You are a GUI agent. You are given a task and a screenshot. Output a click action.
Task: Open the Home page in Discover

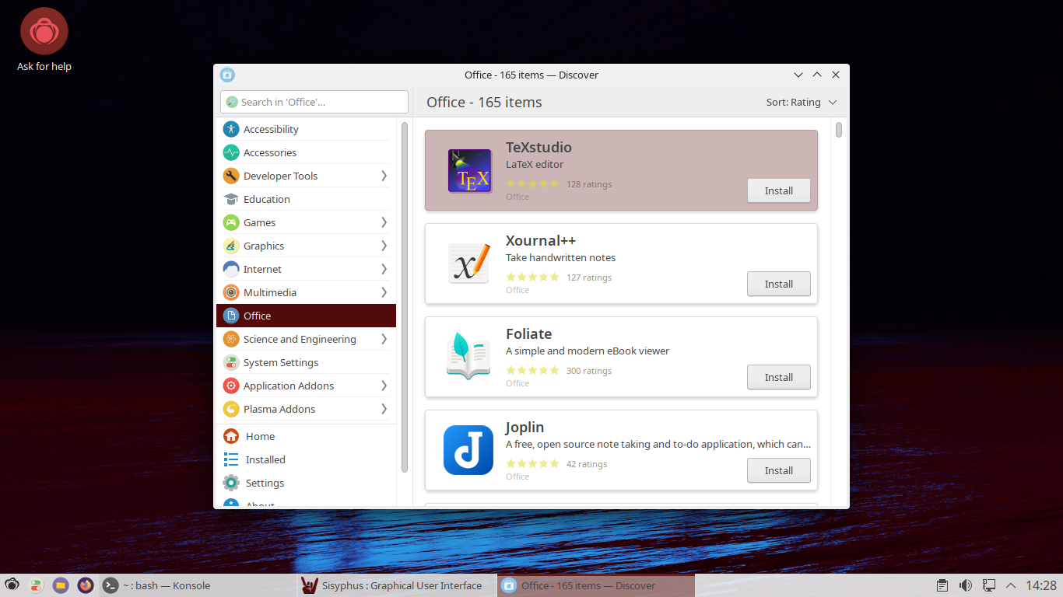click(306, 436)
